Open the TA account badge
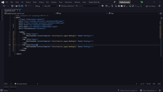163x92 pixels. click(142, 2)
